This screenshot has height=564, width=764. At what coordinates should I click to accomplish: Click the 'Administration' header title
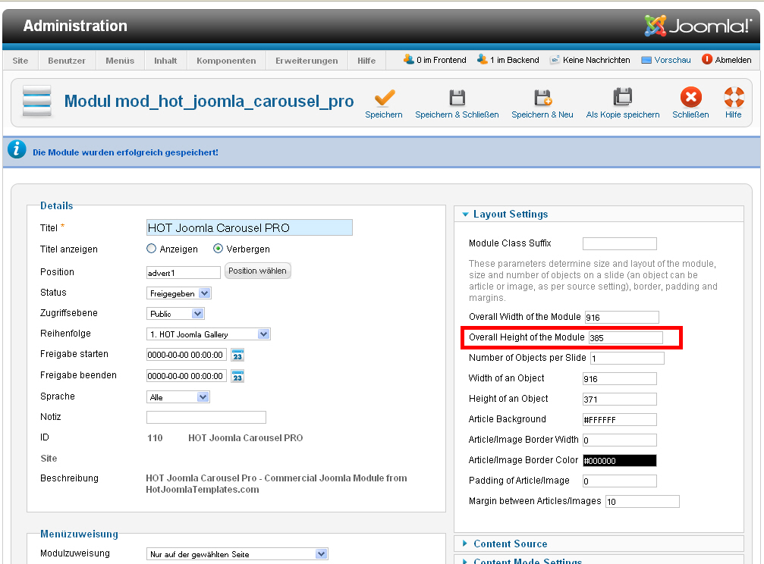(75, 25)
